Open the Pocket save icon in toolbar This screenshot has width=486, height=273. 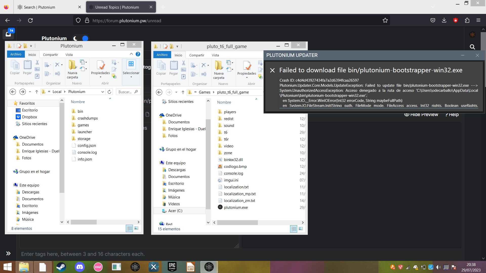(x=433, y=20)
